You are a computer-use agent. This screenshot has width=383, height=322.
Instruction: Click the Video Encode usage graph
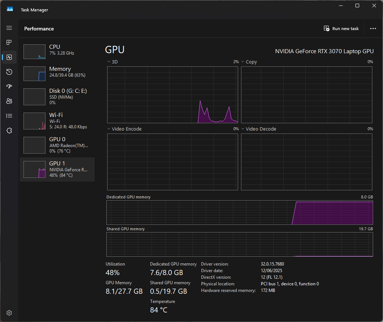[x=172, y=162]
